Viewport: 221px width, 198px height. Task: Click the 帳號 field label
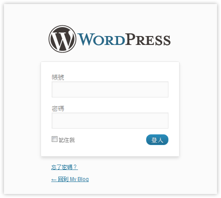58,77
